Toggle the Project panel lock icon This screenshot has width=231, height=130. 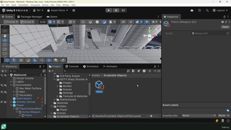click(x=155, y=66)
